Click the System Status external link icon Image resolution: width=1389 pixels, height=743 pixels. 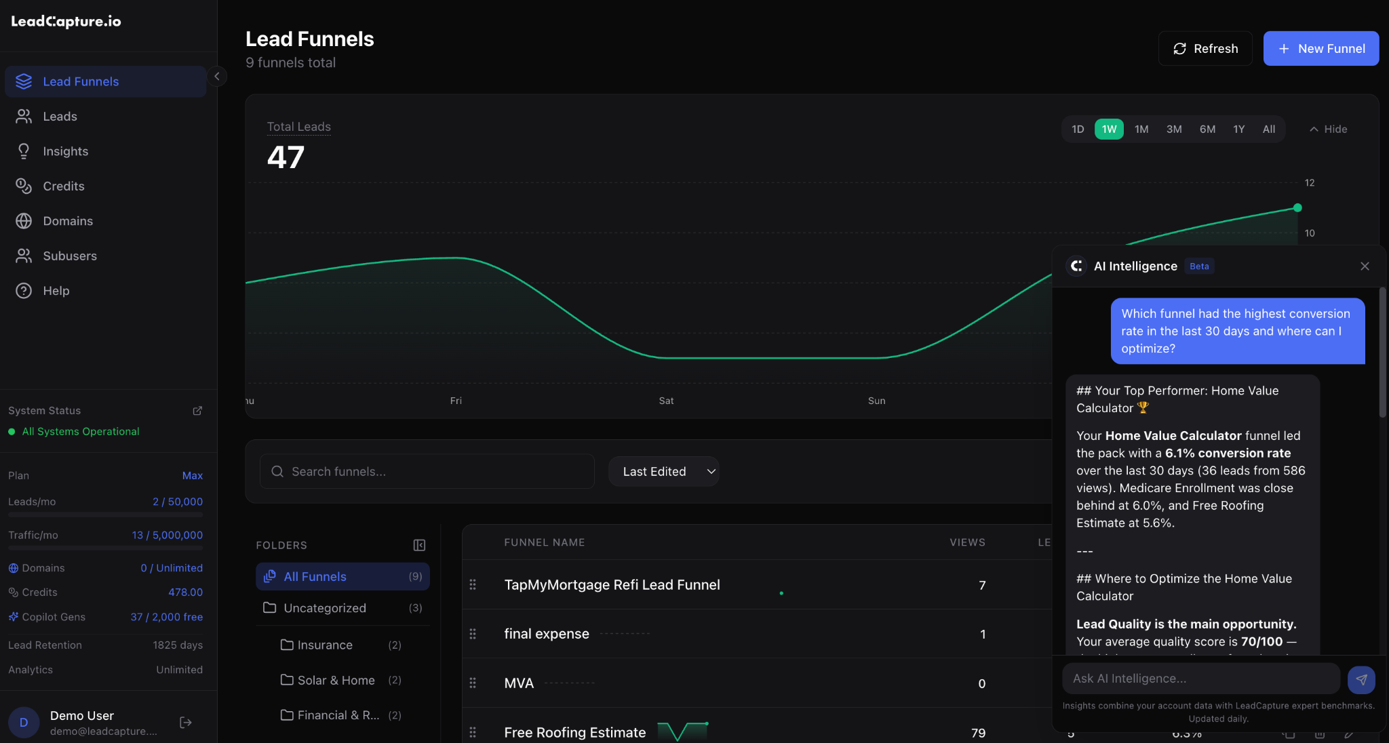tap(197, 410)
